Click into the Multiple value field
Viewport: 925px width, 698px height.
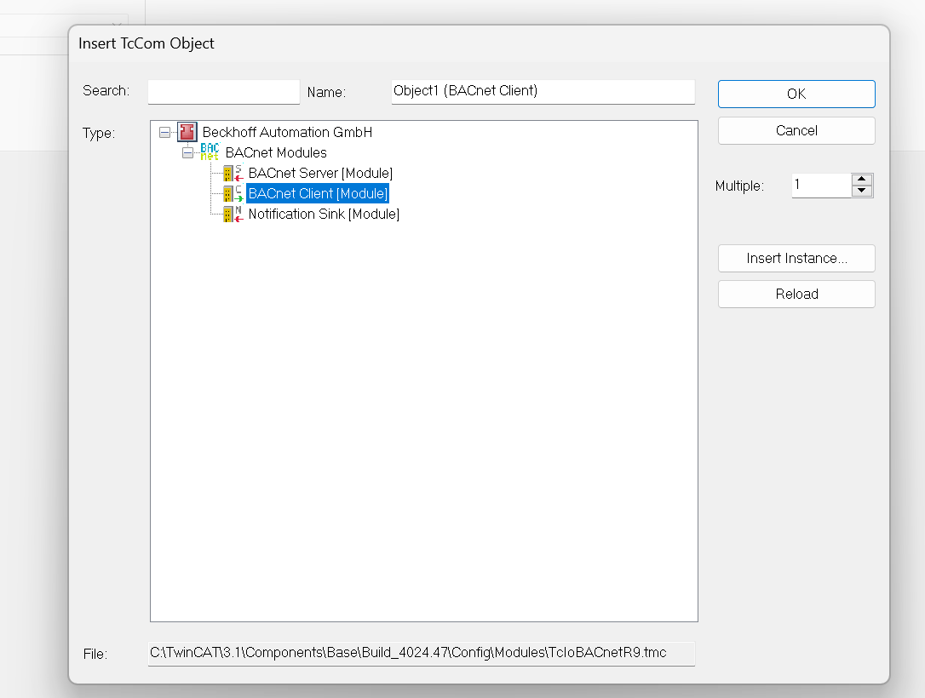[x=821, y=186]
